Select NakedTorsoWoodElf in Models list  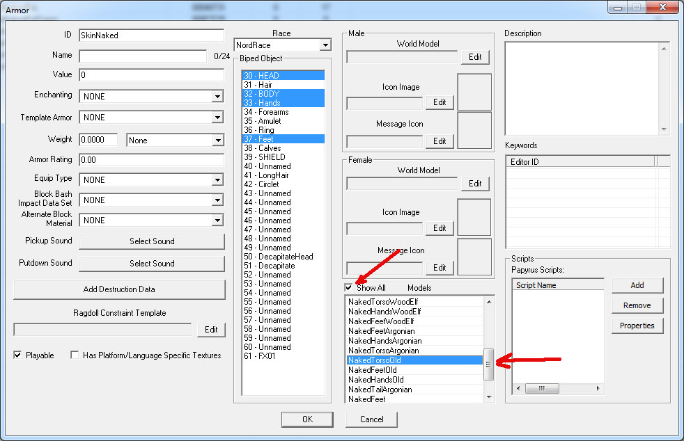(x=415, y=302)
